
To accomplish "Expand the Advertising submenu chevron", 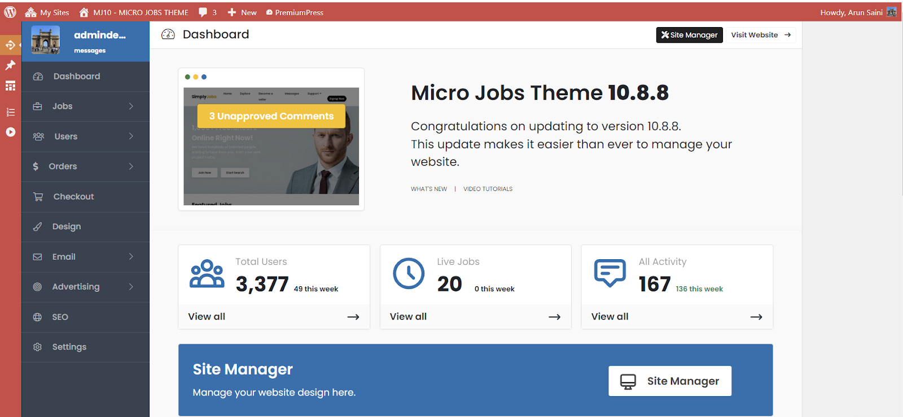I will click(x=131, y=287).
